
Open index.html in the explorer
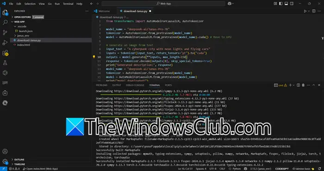[x=23, y=45]
